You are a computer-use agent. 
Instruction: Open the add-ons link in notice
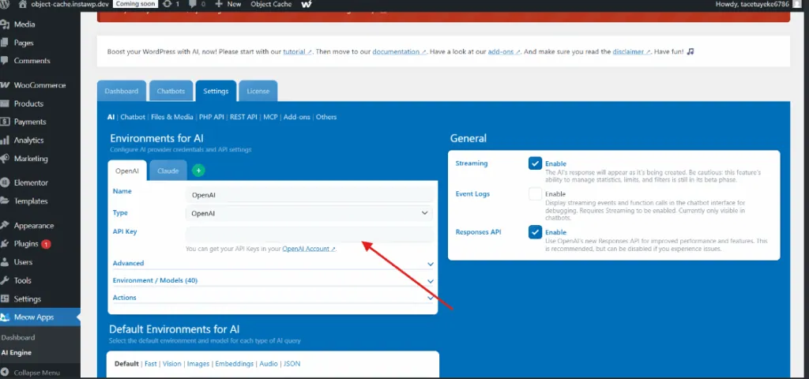[504, 52]
